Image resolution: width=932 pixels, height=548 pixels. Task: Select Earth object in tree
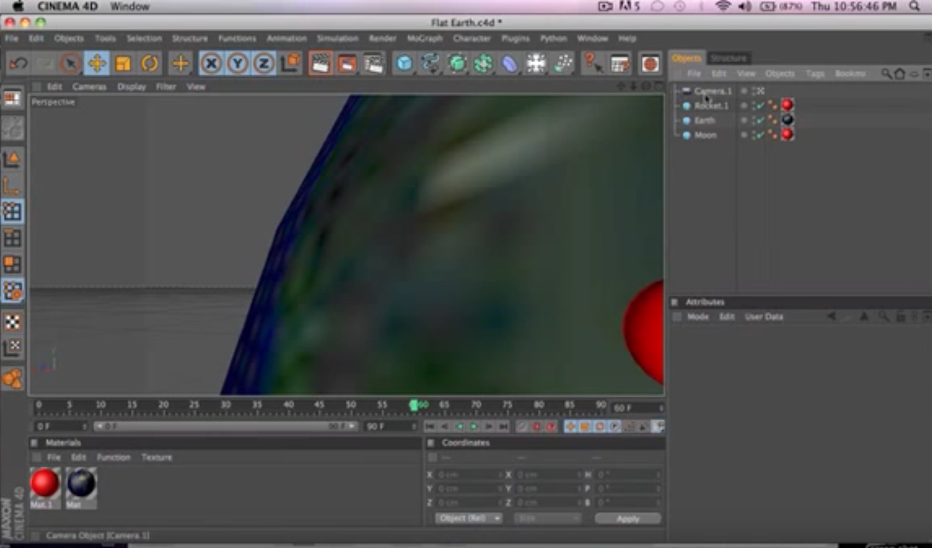704,120
